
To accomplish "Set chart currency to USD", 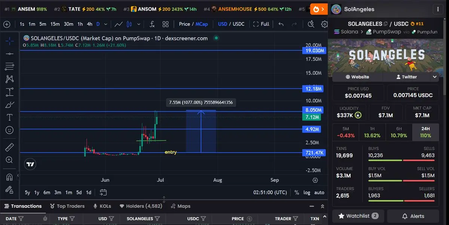I will pyautogui.click(x=223, y=24).
